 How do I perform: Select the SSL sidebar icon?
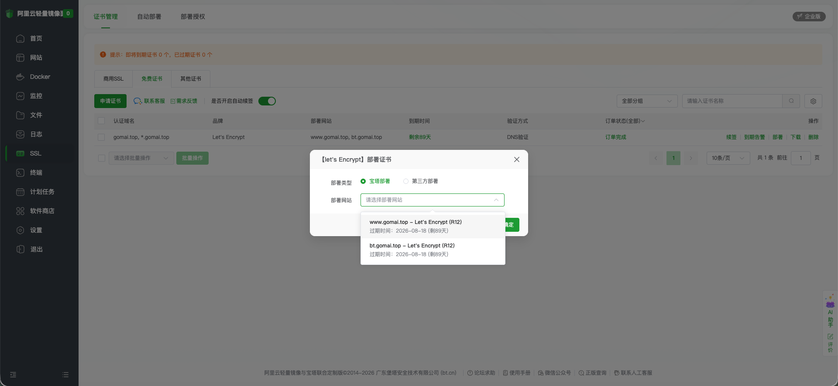click(x=20, y=153)
